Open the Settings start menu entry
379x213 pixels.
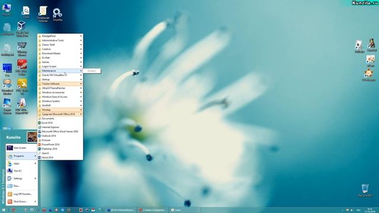click(22, 179)
